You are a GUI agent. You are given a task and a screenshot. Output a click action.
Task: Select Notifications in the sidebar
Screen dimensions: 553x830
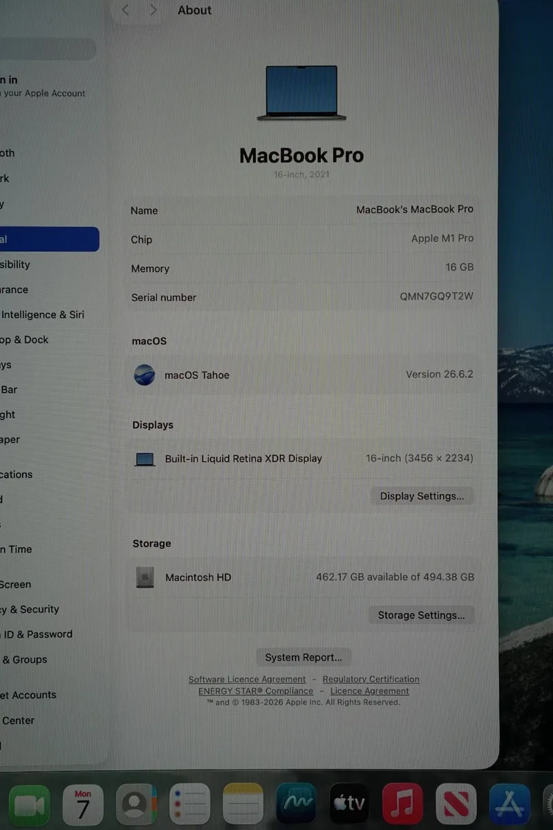(x=17, y=474)
